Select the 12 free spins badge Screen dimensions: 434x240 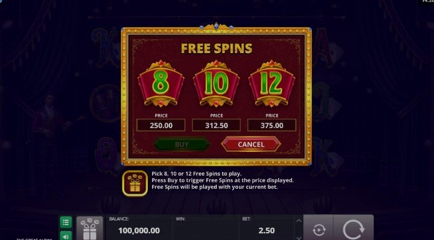click(x=272, y=83)
